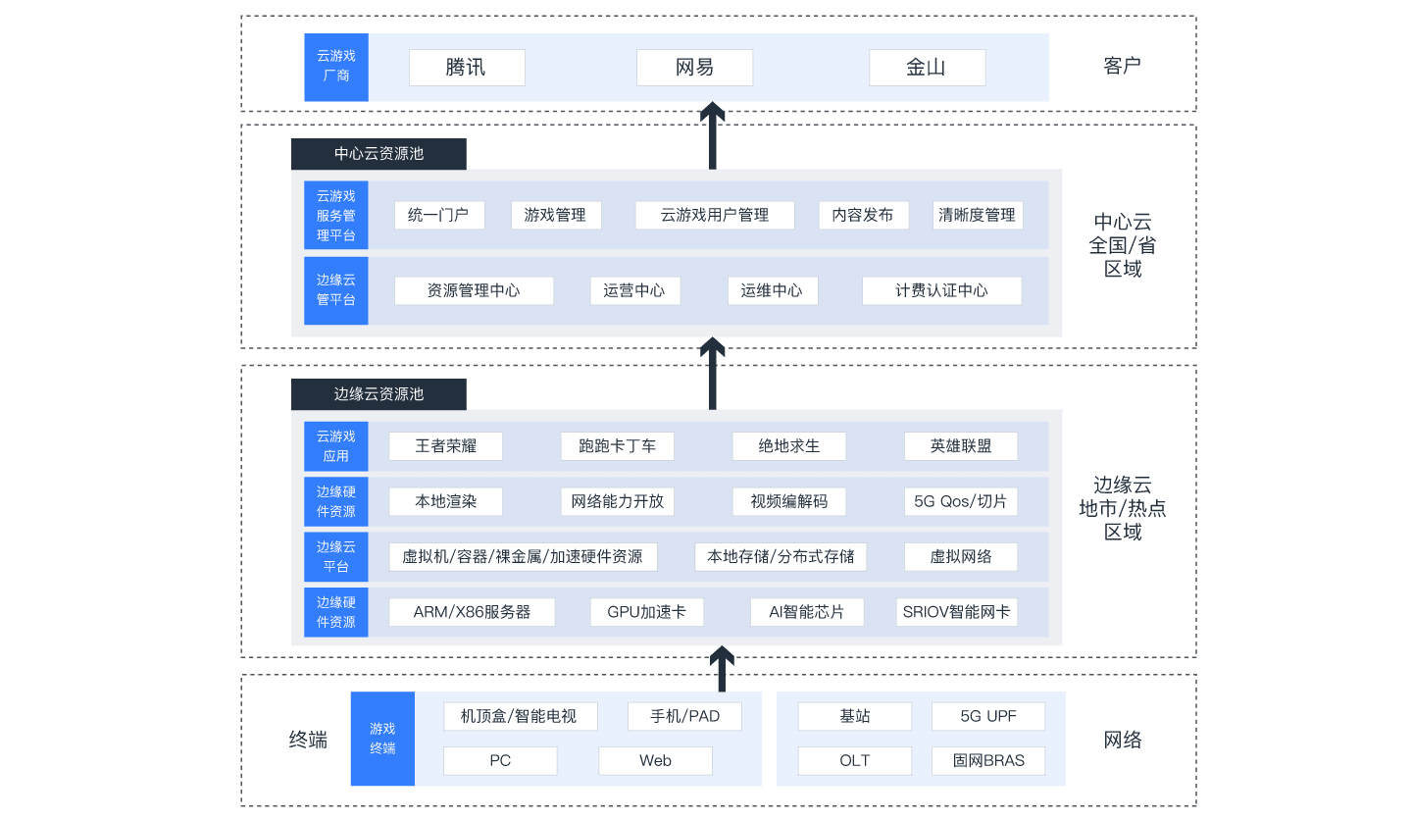
Task: Click the 客户 label
Action: (1122, 66)
